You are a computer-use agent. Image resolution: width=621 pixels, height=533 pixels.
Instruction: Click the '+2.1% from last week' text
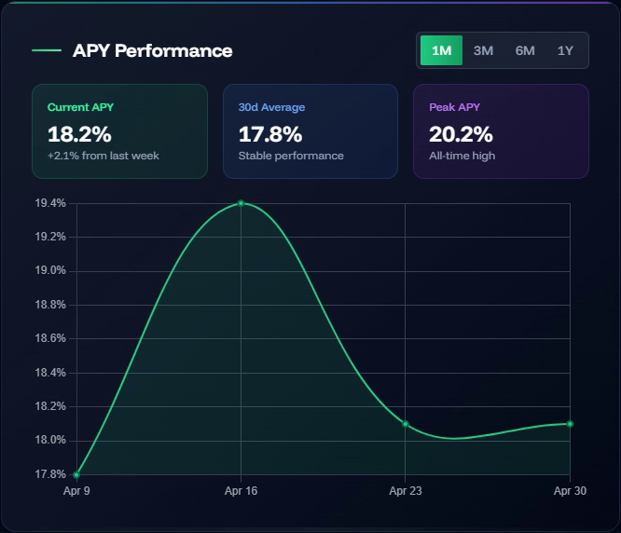pos(103,156)
